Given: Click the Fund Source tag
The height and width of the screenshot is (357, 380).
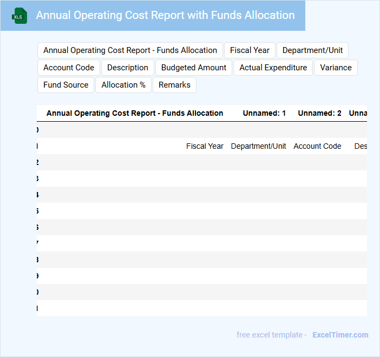Looking at the screenshot, I should [65, 85].
